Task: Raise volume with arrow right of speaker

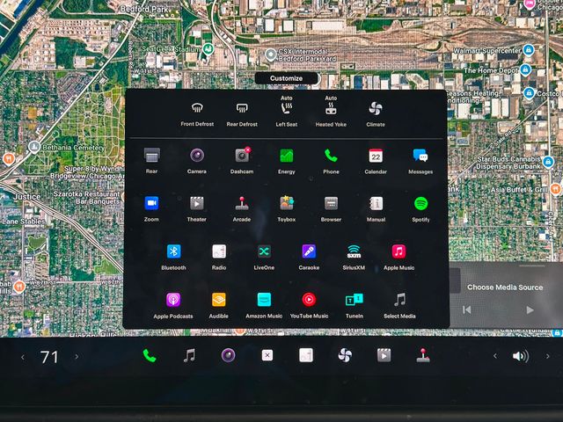Action: (546, 356)
